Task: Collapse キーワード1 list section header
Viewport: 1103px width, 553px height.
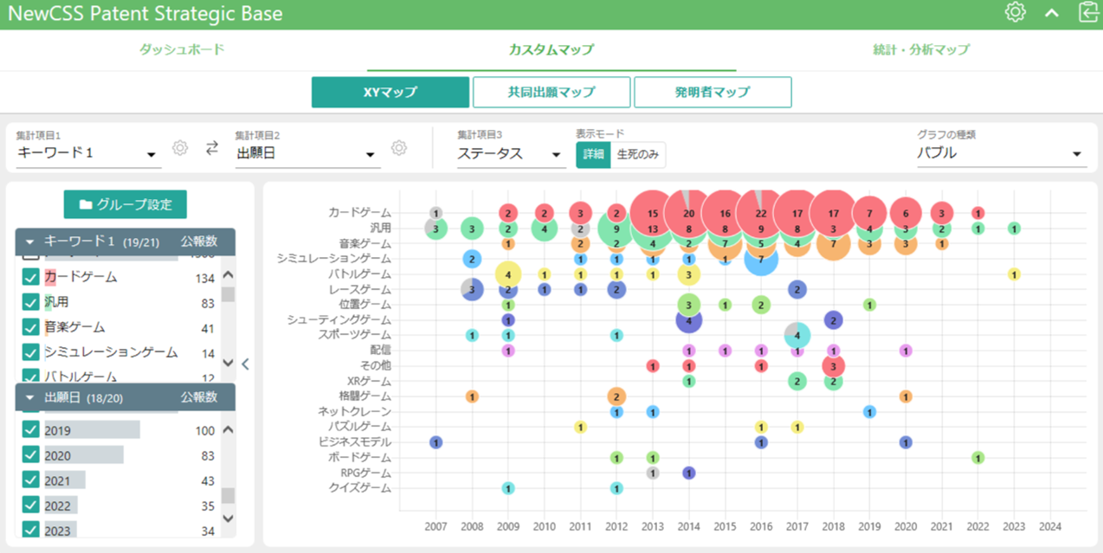Action: point(29,241)
